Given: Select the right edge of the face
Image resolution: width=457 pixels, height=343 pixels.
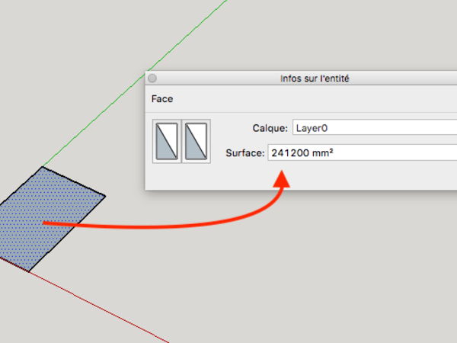Looking at the screenshot, I should (67, 233).
